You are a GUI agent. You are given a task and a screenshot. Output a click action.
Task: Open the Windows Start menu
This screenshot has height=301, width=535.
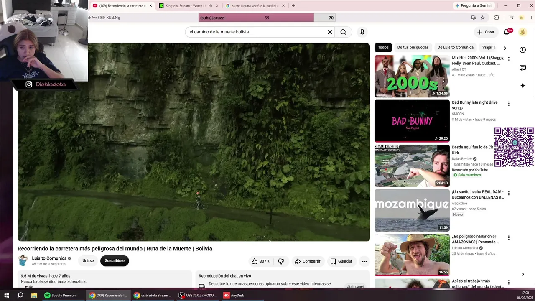(7, 295)
